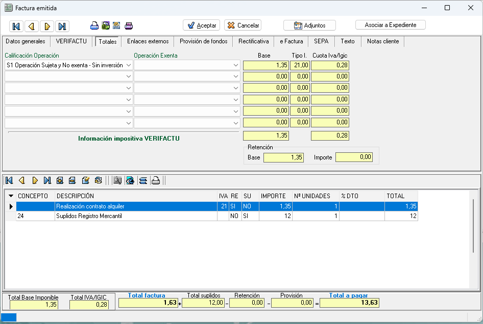The height and width of the screenshot is (324, 483).
Task: Click the magnifier search icon in lines toolbar
Action: click(x=117, y=180)
